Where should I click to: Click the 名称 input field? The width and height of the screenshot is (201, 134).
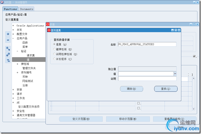(147, 44)
